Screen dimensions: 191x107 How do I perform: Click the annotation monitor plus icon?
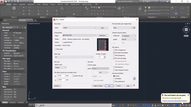(168, 105)
